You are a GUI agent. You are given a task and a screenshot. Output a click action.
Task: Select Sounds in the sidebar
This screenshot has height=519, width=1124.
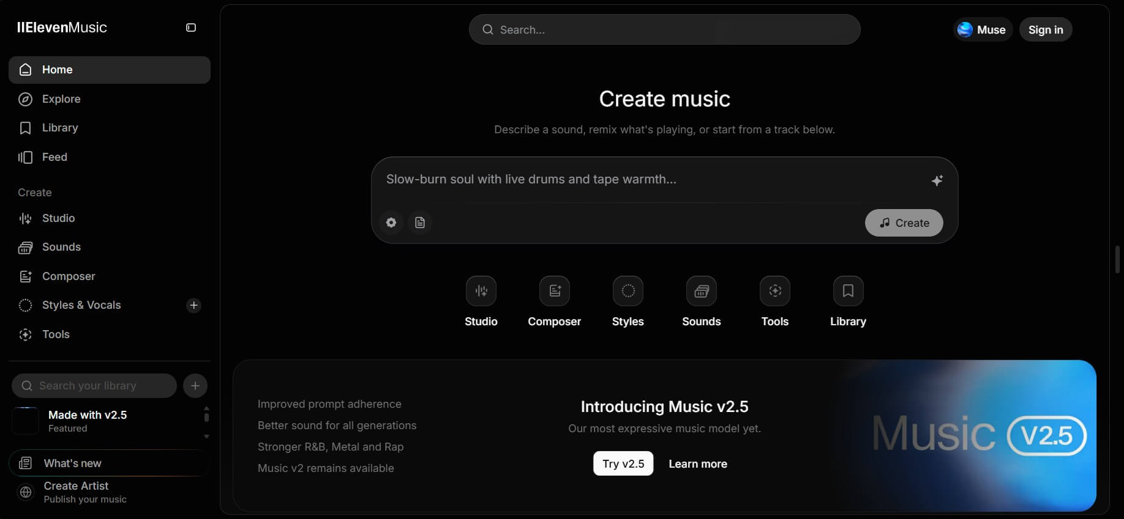(110, 247)
